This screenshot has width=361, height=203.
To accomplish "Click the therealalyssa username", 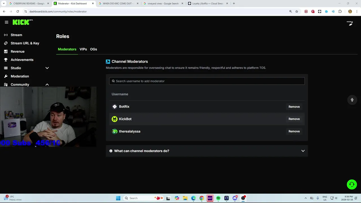I will pos(130,131).
